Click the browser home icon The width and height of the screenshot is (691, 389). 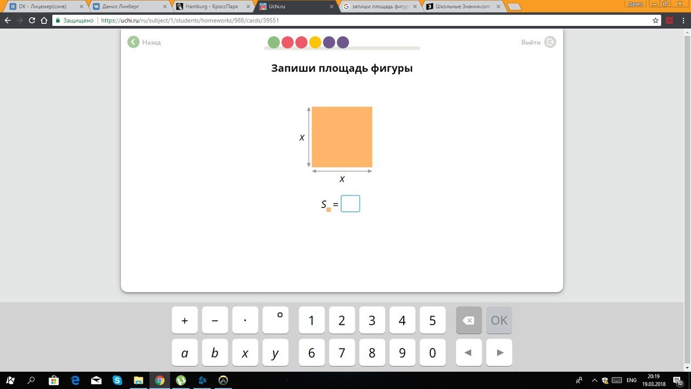[x=44, y=21]
